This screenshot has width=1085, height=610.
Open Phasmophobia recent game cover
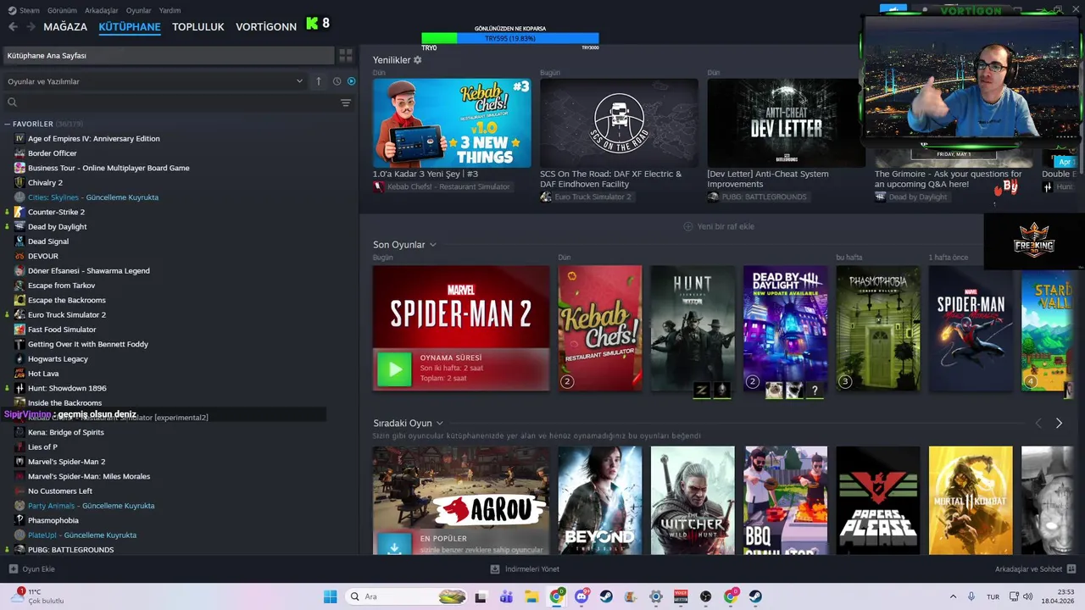point(878,329)
